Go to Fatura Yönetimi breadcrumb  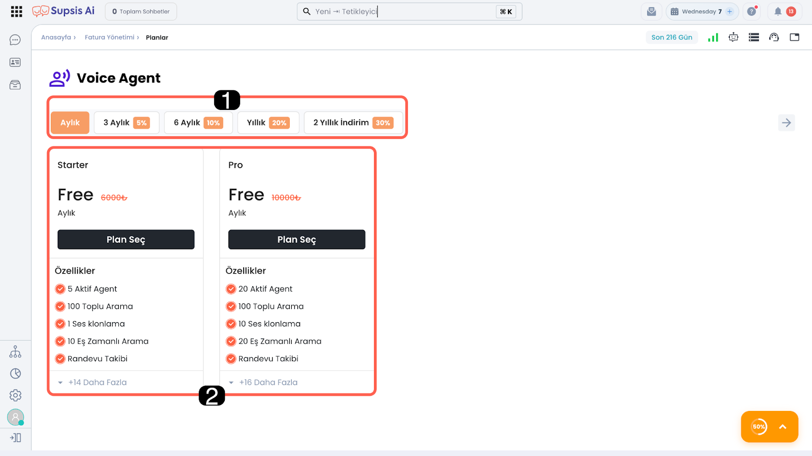click(x=109, y=37)
